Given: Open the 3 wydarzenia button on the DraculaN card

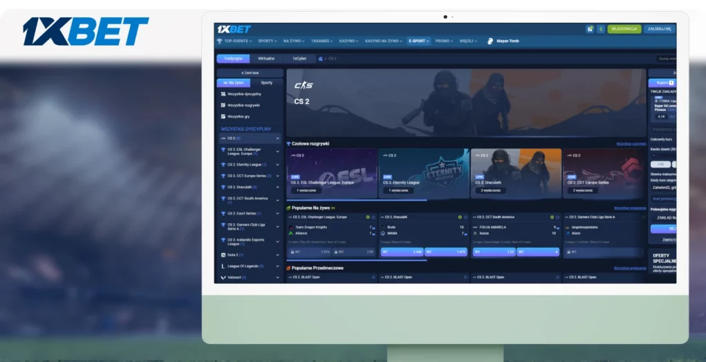Looking at the screenshot, I should (x=490, y=190).
